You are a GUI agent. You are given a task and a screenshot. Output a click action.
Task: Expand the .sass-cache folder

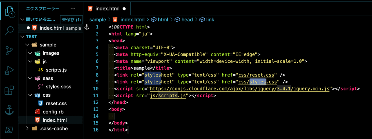(27, 128)
